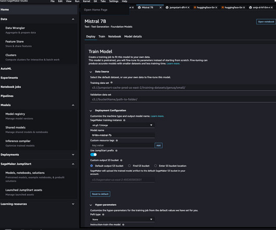Open Inference compiler from the sidebar
Viewport: 276px width, 230px height.
tap(18, 141)
